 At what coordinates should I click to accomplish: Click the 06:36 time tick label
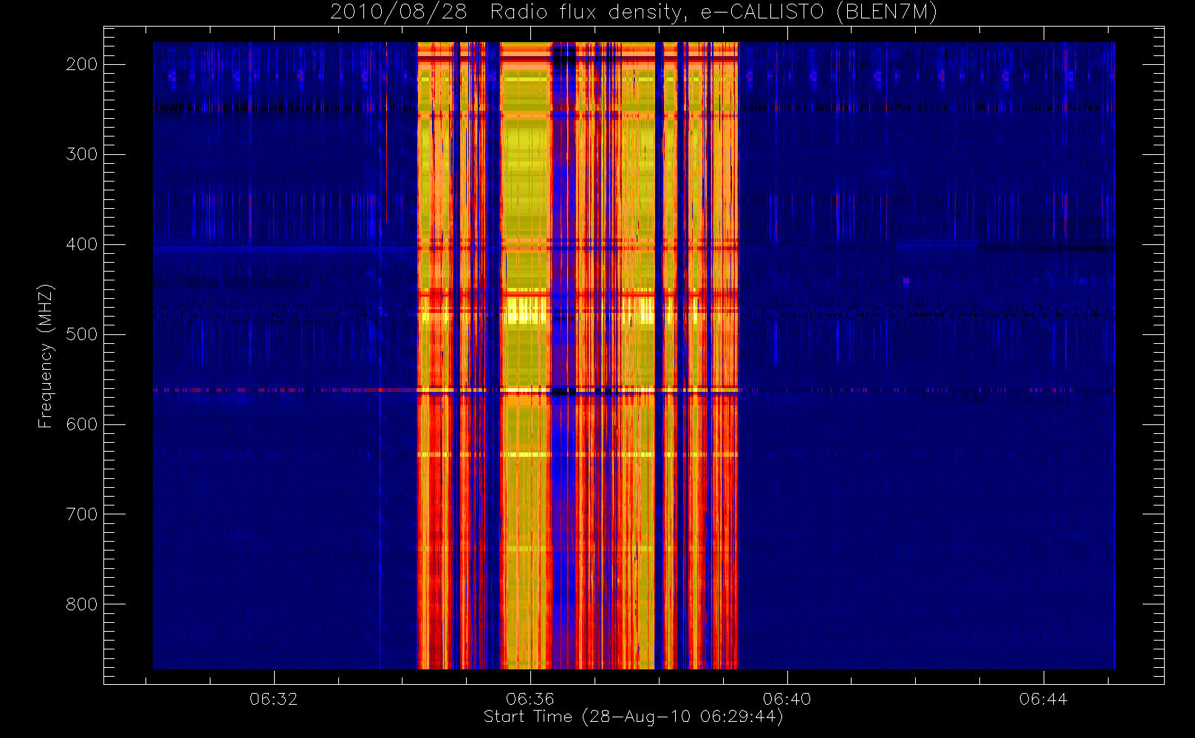(530, 699)
